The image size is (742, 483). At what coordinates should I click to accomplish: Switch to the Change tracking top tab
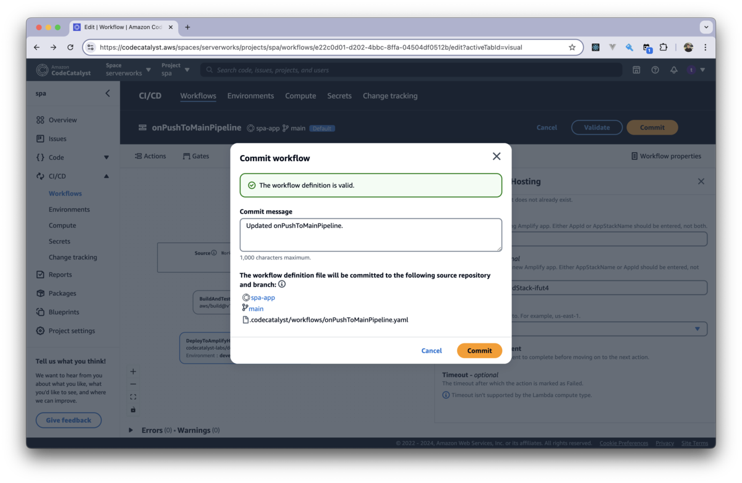tap(390, 96)
